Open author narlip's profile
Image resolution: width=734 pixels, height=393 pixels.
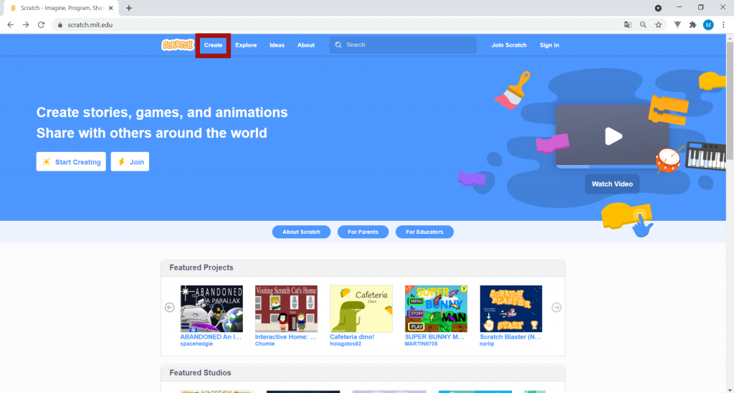point(487,344)
